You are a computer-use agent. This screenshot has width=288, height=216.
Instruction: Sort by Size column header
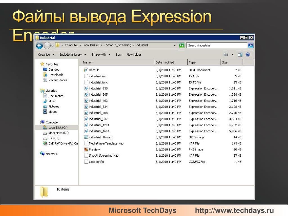[x=232, y=62]
